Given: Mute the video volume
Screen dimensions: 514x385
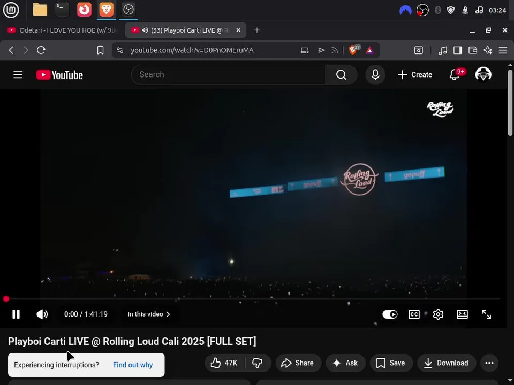Looking at the screenshot, I should pyautogui.click(x=42, y=314).
